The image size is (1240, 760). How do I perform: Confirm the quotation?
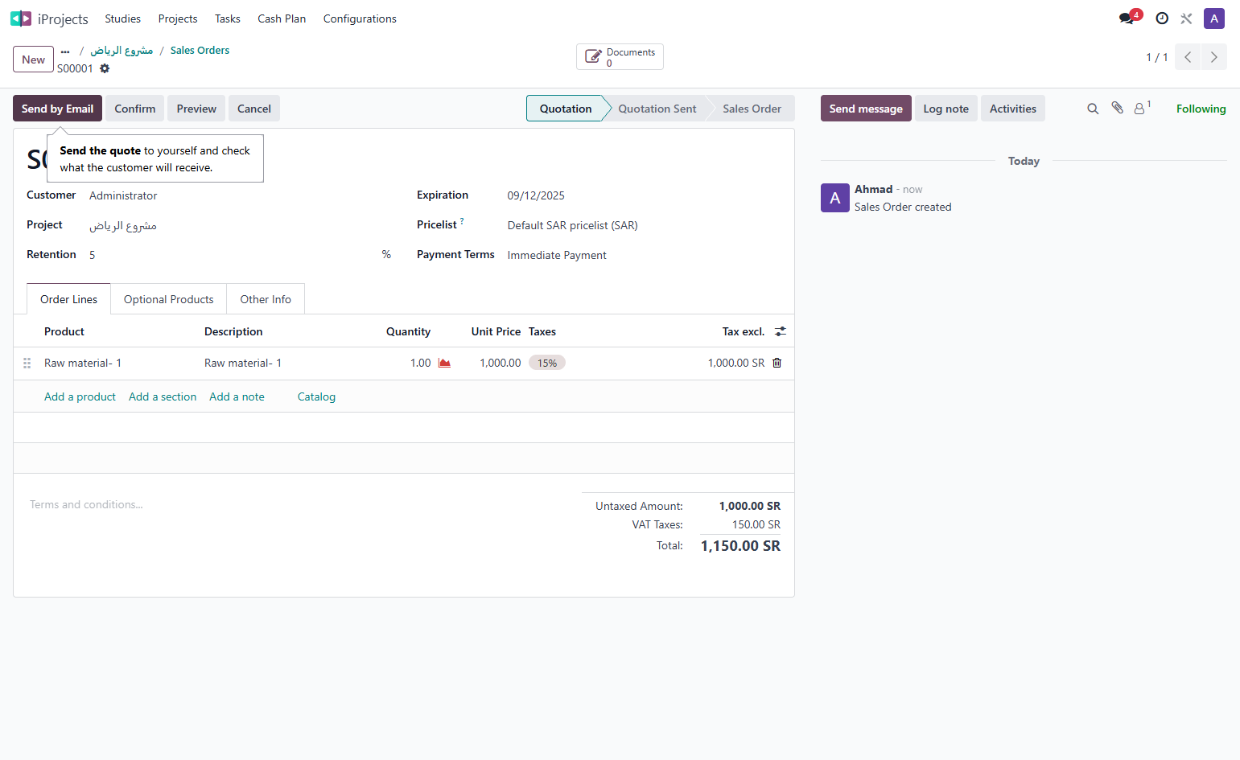tap(135, 109)
